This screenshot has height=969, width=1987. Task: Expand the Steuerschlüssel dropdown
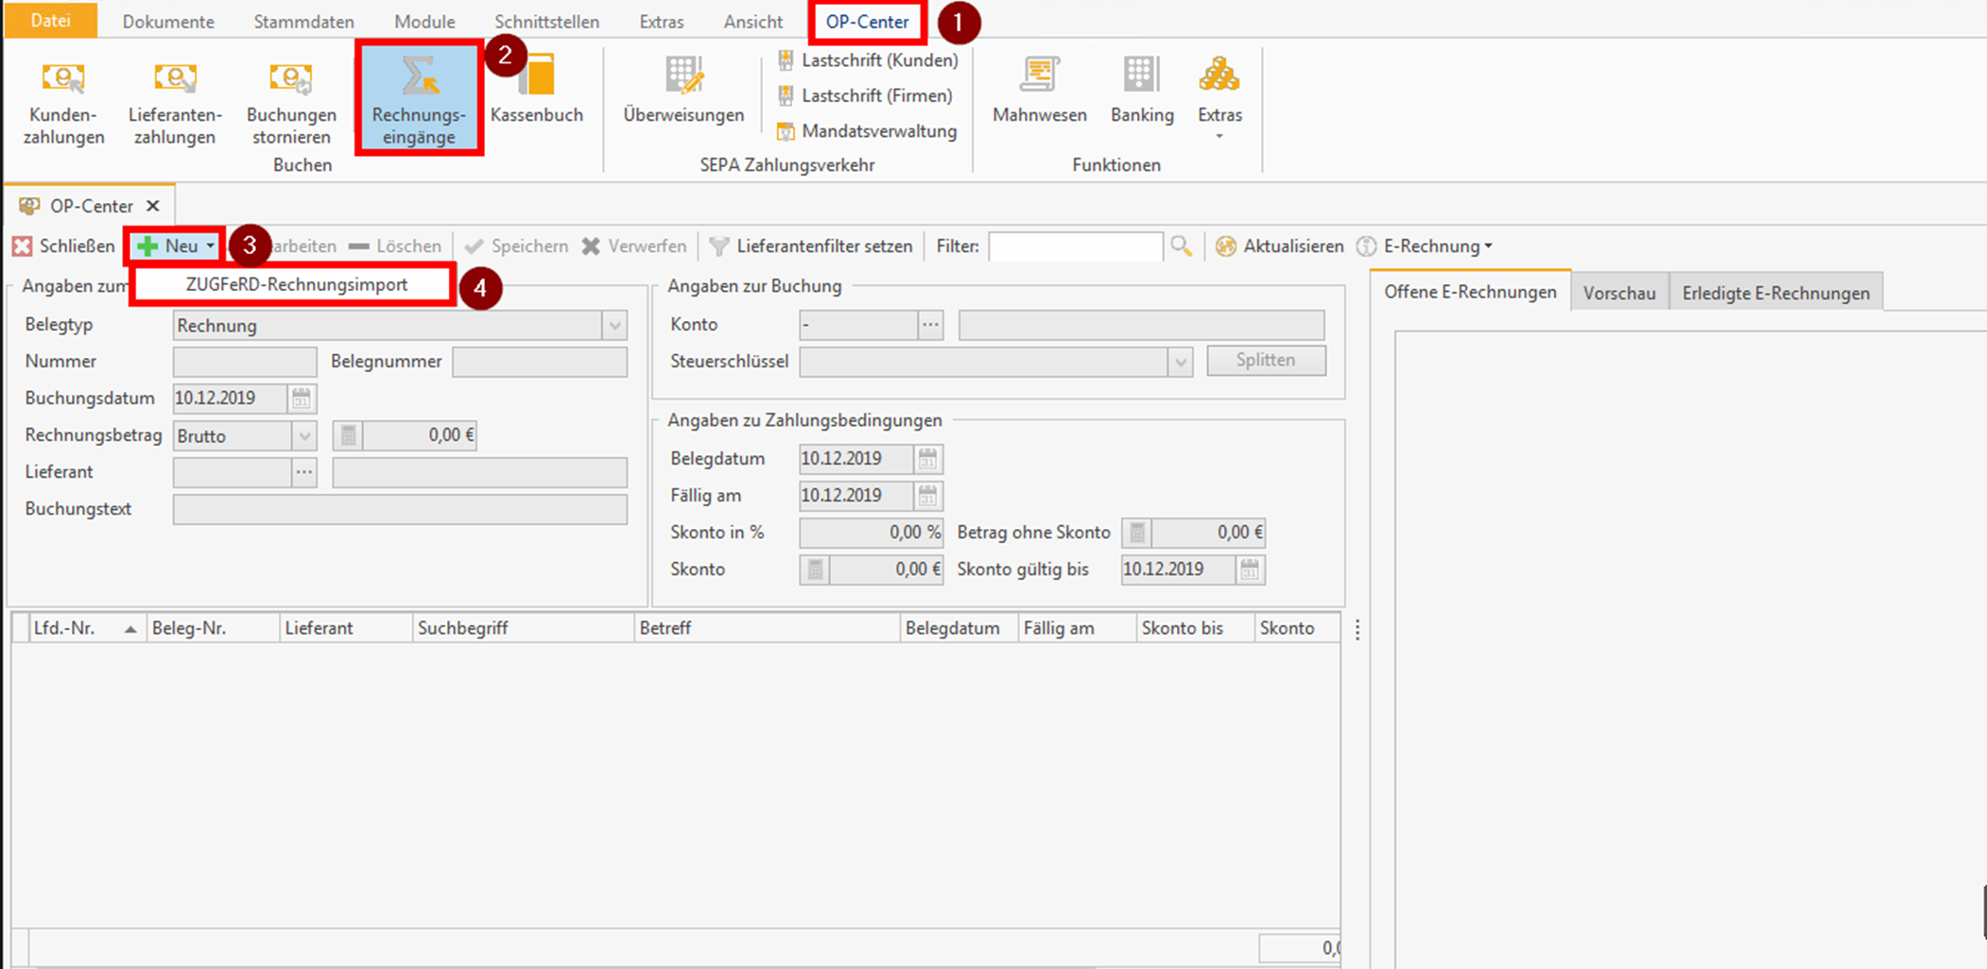coord(1180,362)
